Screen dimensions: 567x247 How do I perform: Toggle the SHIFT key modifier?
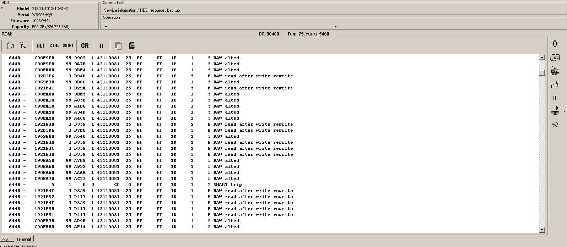pos(68,45)
